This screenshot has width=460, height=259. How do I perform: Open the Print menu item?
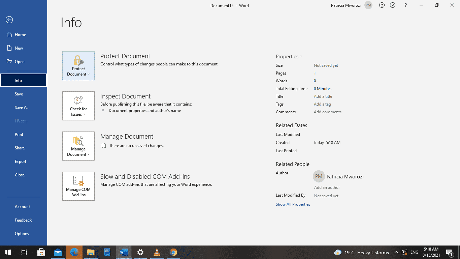coord(19,134)
